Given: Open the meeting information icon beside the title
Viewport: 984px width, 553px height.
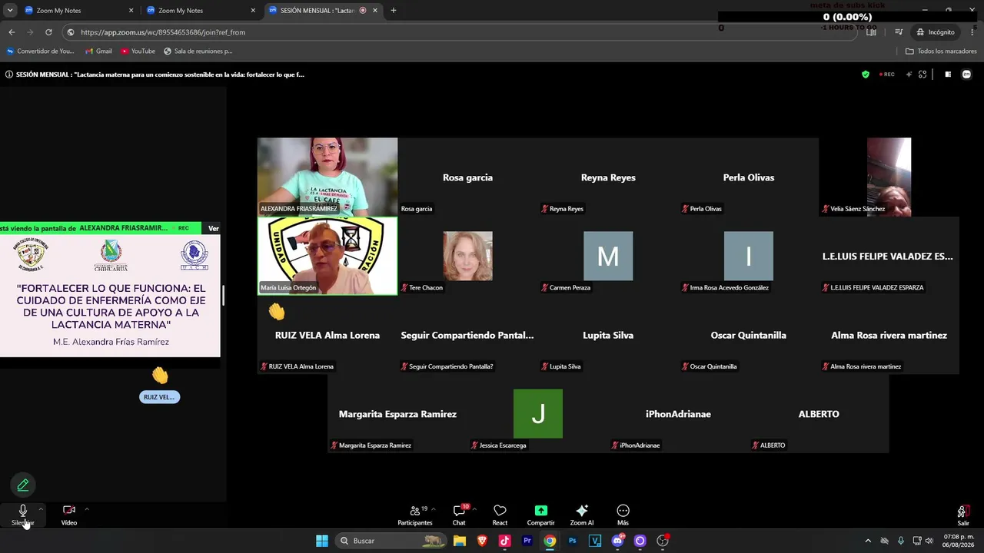Looking at the screenshot, I should [x=9, y=75].
